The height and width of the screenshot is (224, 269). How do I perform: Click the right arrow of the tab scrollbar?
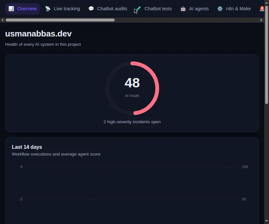coord(261,20)
